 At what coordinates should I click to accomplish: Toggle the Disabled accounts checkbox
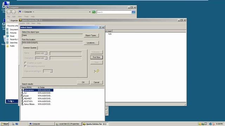click(x=25, y=63)
